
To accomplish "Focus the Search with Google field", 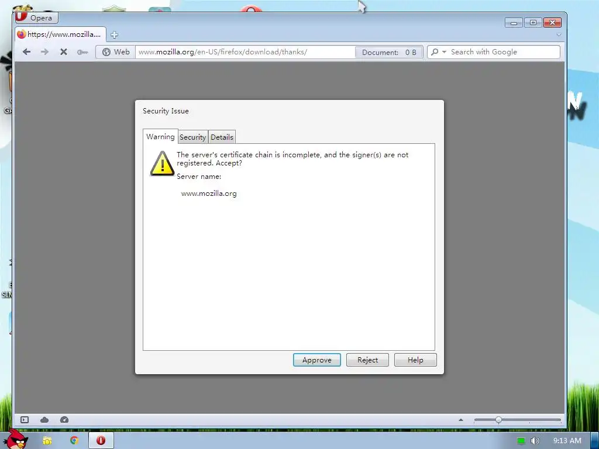I will (x=504, y=52).
